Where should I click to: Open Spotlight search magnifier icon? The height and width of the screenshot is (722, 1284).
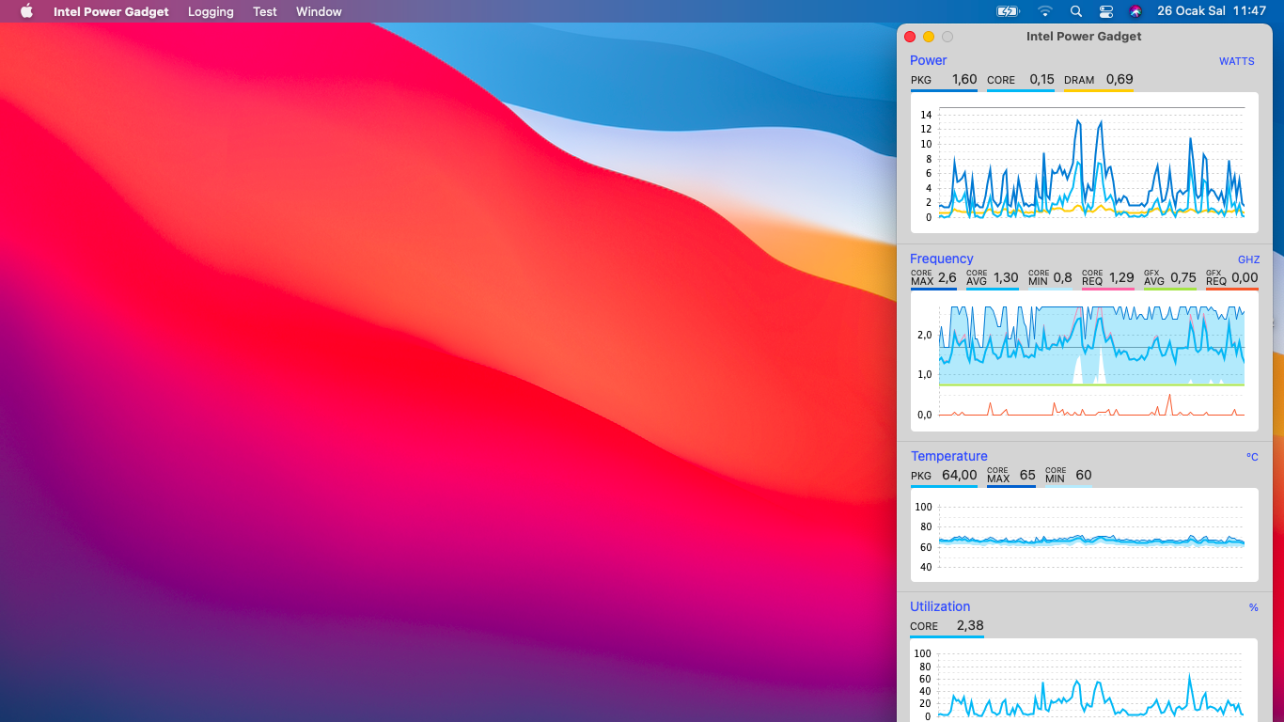click(1076, 11)
